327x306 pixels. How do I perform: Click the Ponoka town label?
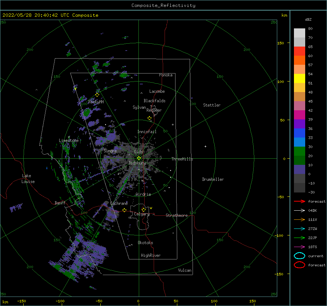tap(166, 75)
